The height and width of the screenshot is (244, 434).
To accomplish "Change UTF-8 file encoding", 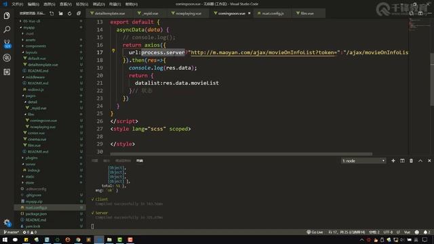I will point(388,232).
